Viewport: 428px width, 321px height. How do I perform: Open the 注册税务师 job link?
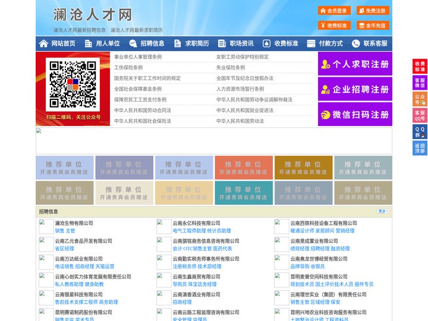tap(184, 266)
